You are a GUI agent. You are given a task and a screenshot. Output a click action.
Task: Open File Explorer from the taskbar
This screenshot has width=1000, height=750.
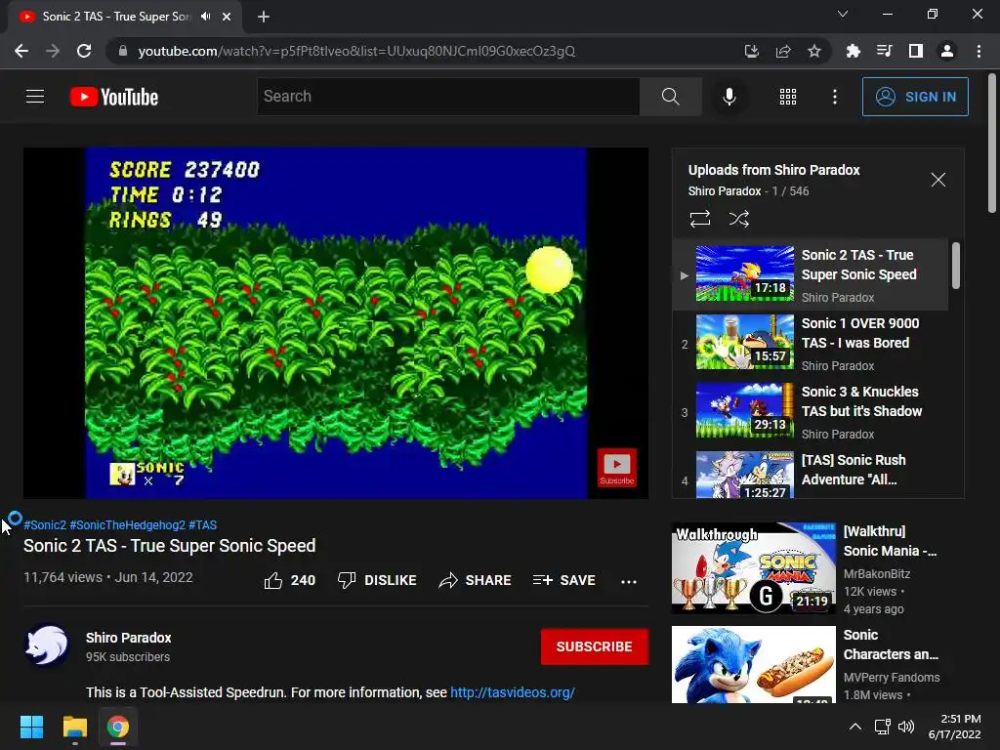point(74,727)
